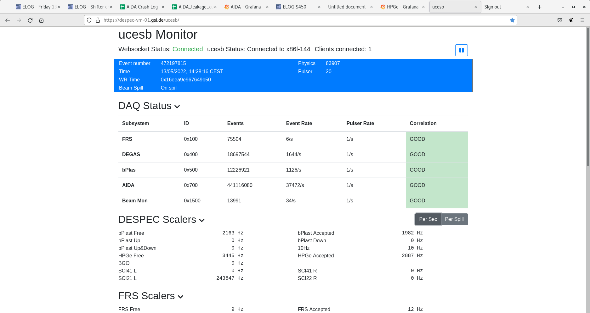Screen dimensions: 590x313
Task: Switch scalers to Per Sec mode
Action: pyautogui.click(x=428, y=219)
